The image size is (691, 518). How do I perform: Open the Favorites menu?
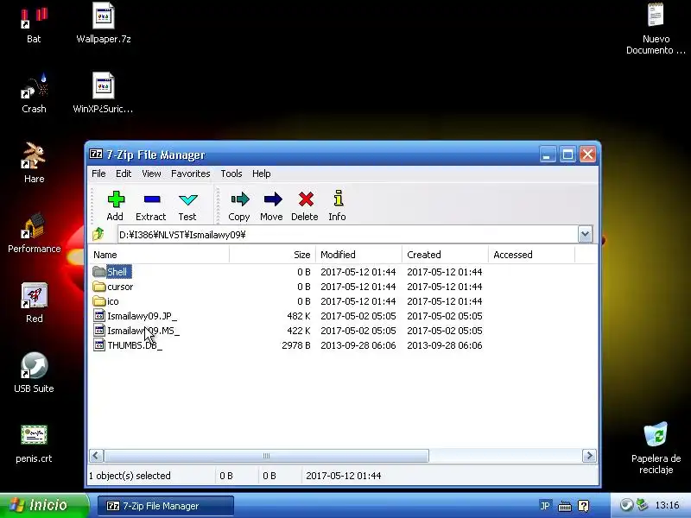(190, 174)
